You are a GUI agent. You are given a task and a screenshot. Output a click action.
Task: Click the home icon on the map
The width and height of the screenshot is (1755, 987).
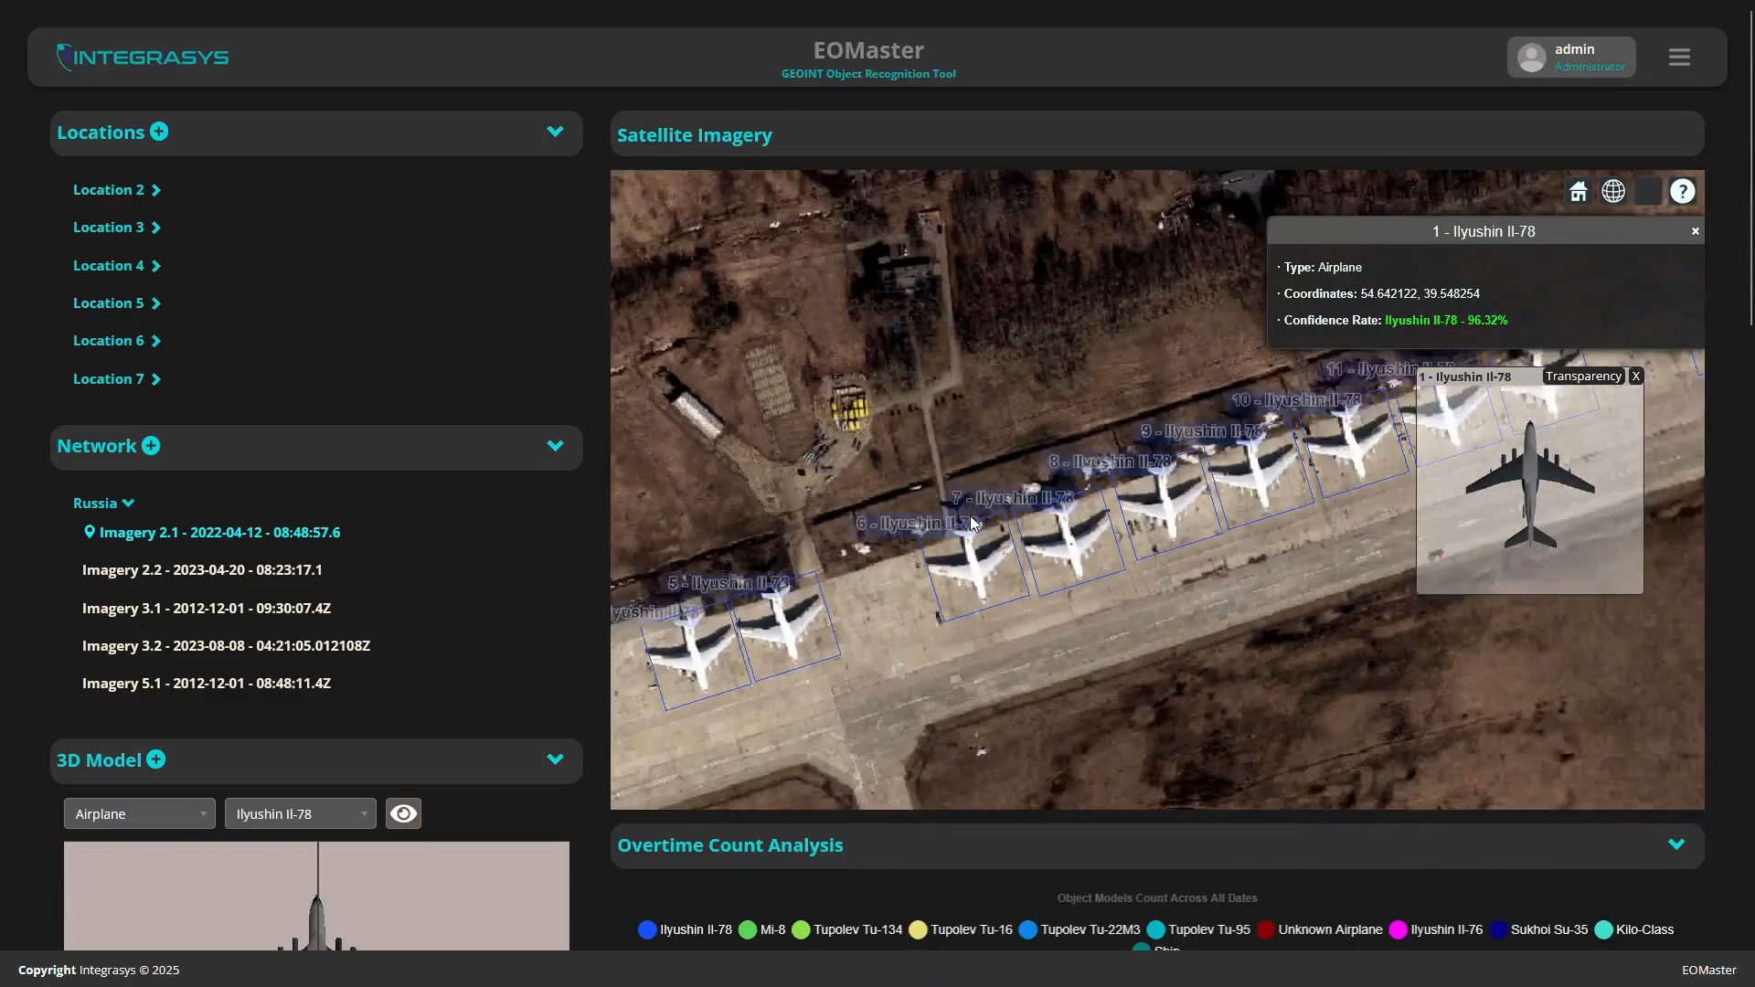[1579, 192]
